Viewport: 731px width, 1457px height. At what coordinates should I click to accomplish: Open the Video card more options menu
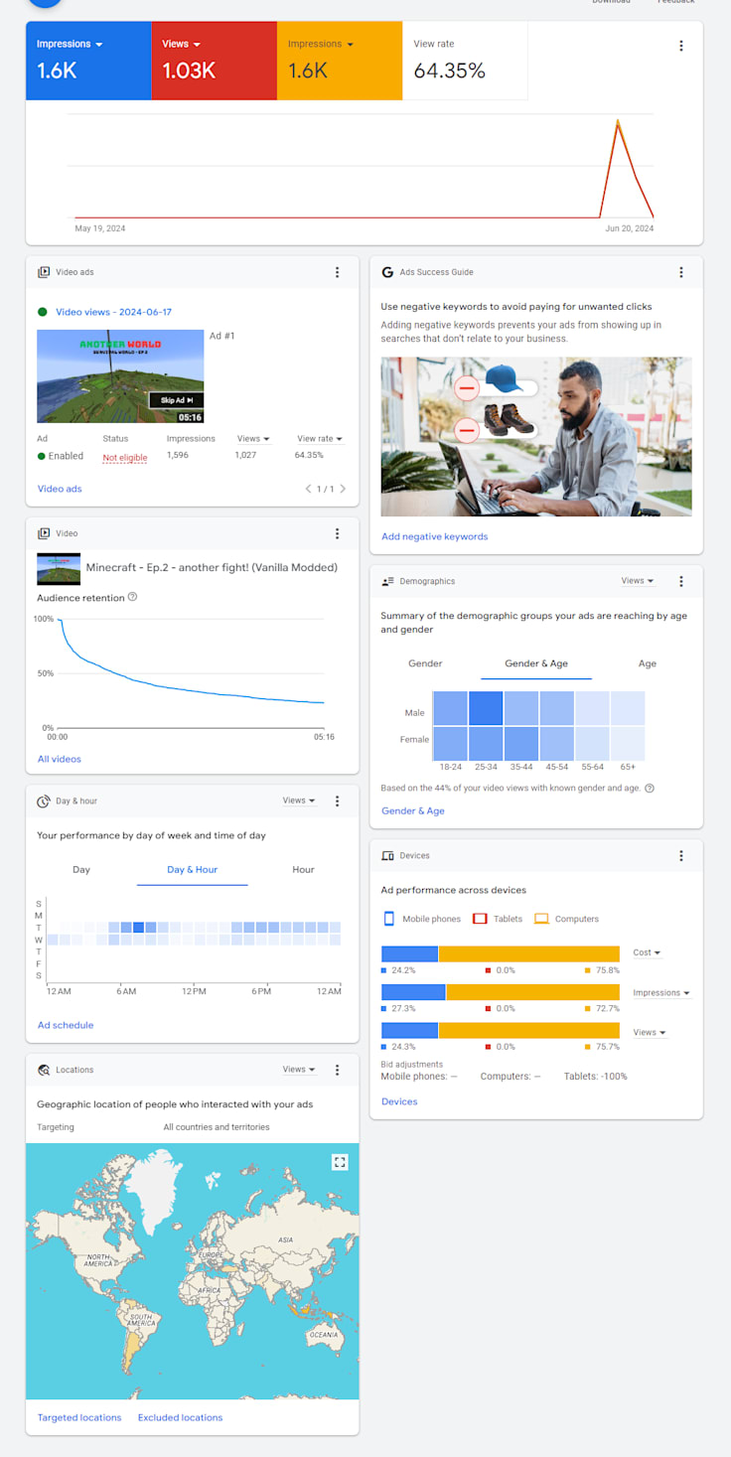[x=337, y=533]
